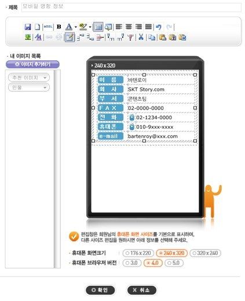
Task: Focus the 제목 title input field
Action: pyautogui.click(x=131, y=8)
